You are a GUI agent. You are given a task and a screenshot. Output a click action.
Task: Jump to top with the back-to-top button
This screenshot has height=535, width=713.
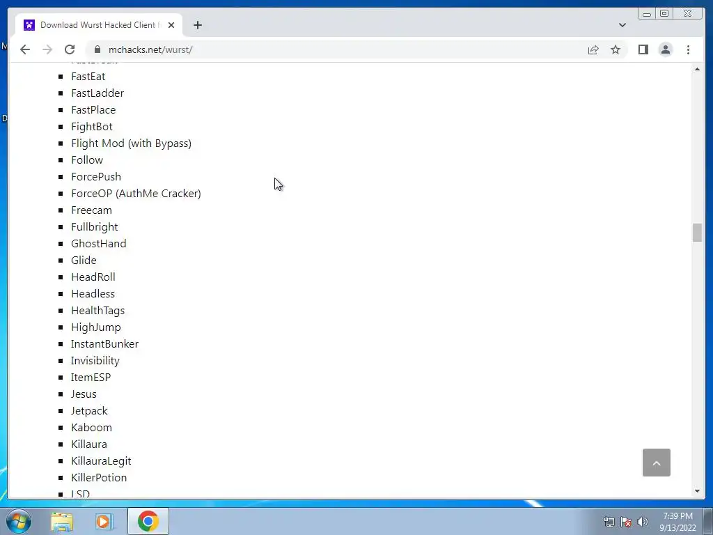[656, 463]
